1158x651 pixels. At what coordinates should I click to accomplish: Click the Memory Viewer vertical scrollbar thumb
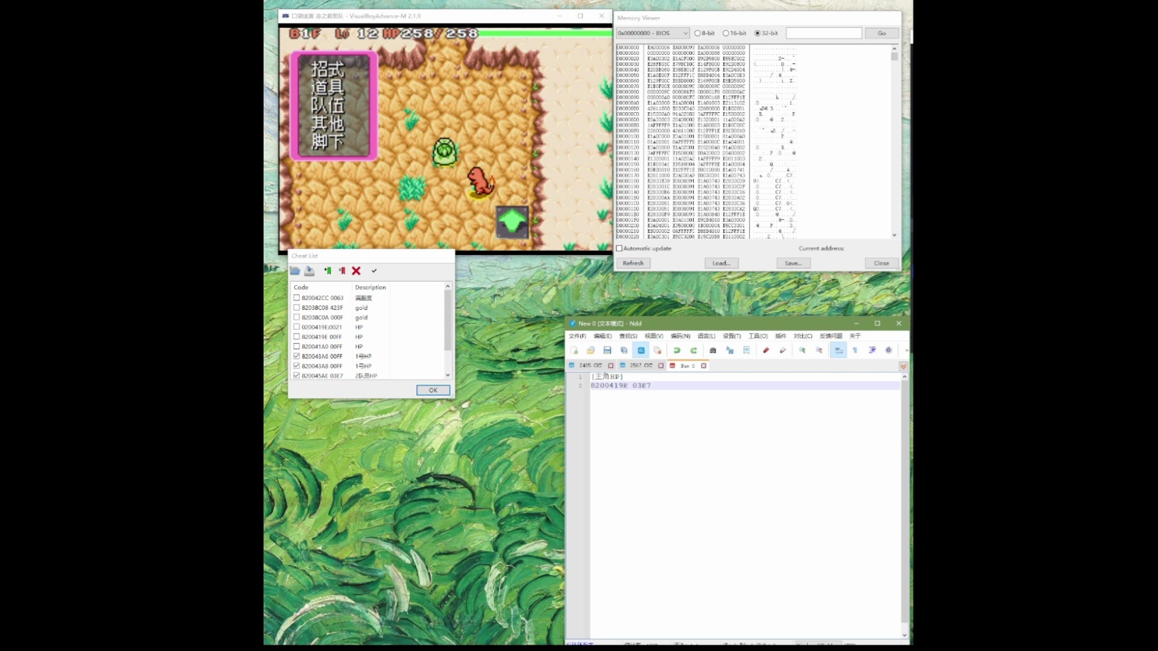(894, 56)
